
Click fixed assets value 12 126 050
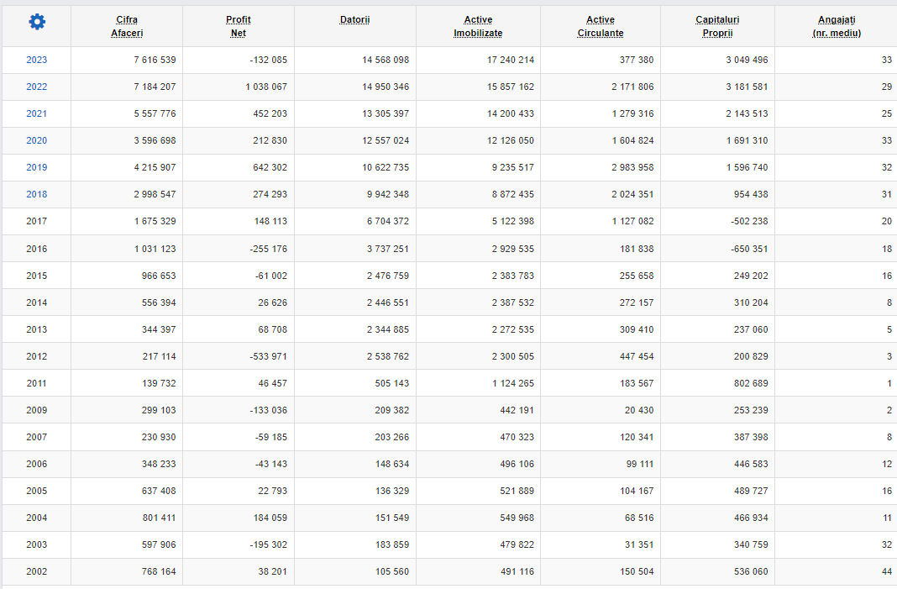pyautogui.click(x=511, y=140)
